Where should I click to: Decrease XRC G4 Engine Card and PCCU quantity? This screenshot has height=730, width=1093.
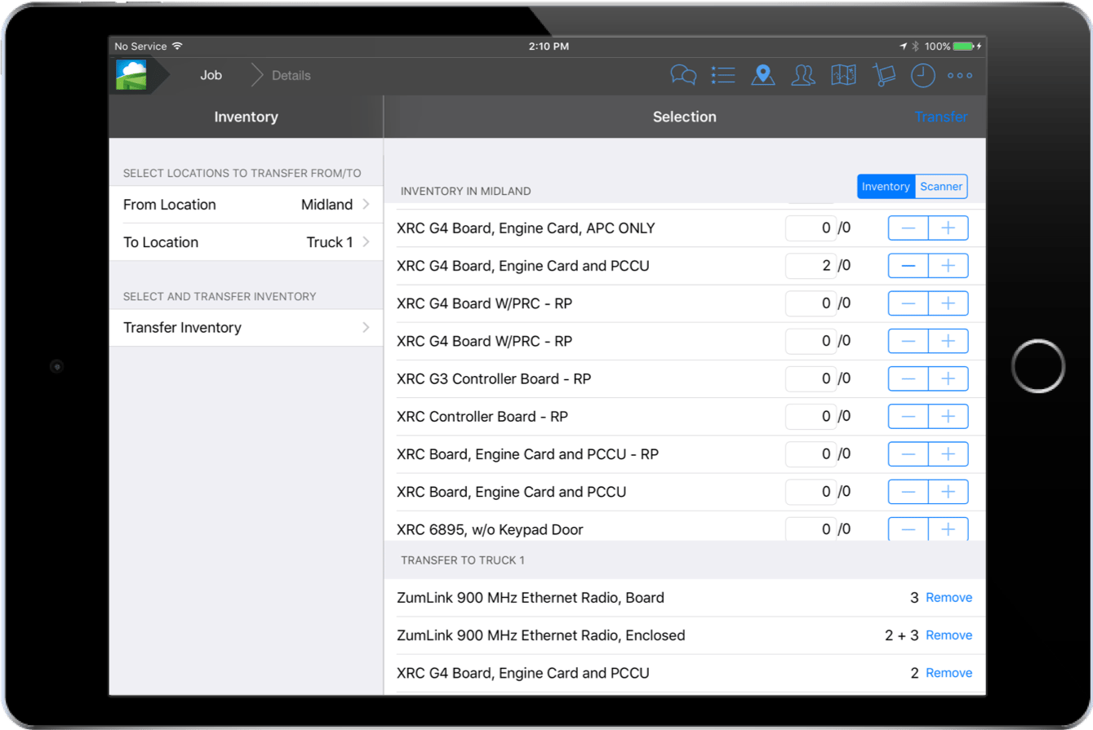(909, 266)
